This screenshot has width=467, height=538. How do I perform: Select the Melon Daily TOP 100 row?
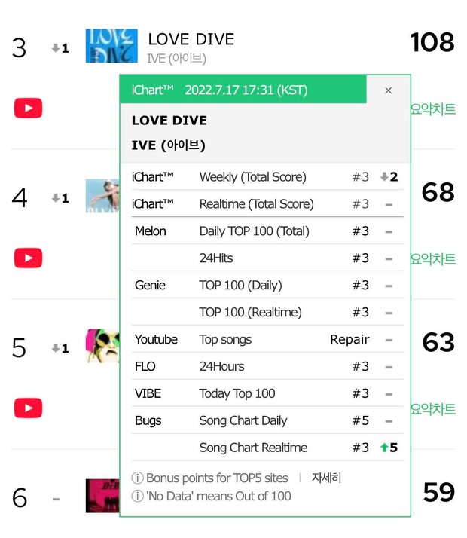click(x=267, y=231)
